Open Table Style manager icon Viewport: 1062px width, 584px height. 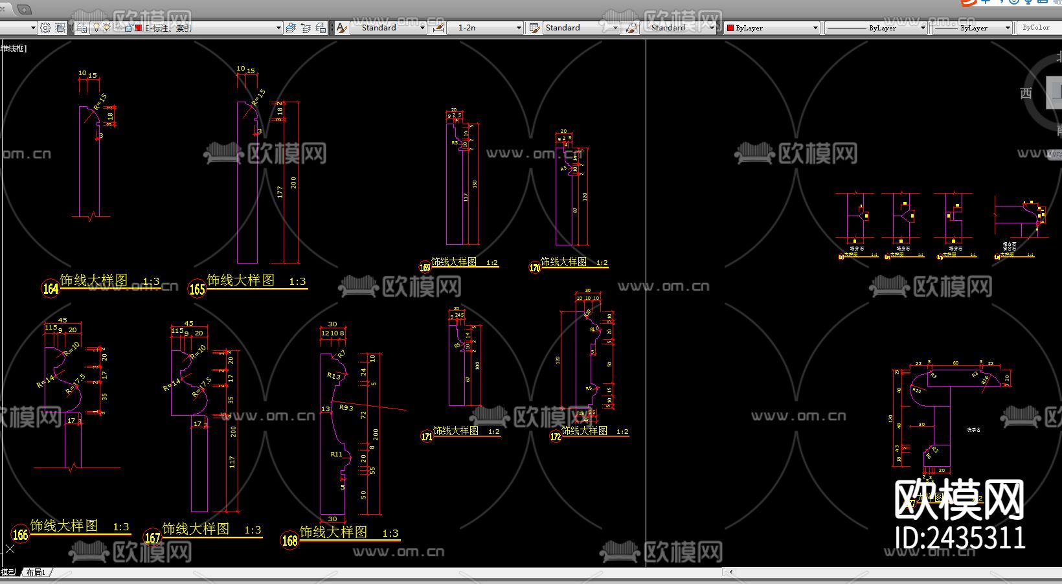tap(534, 28)
